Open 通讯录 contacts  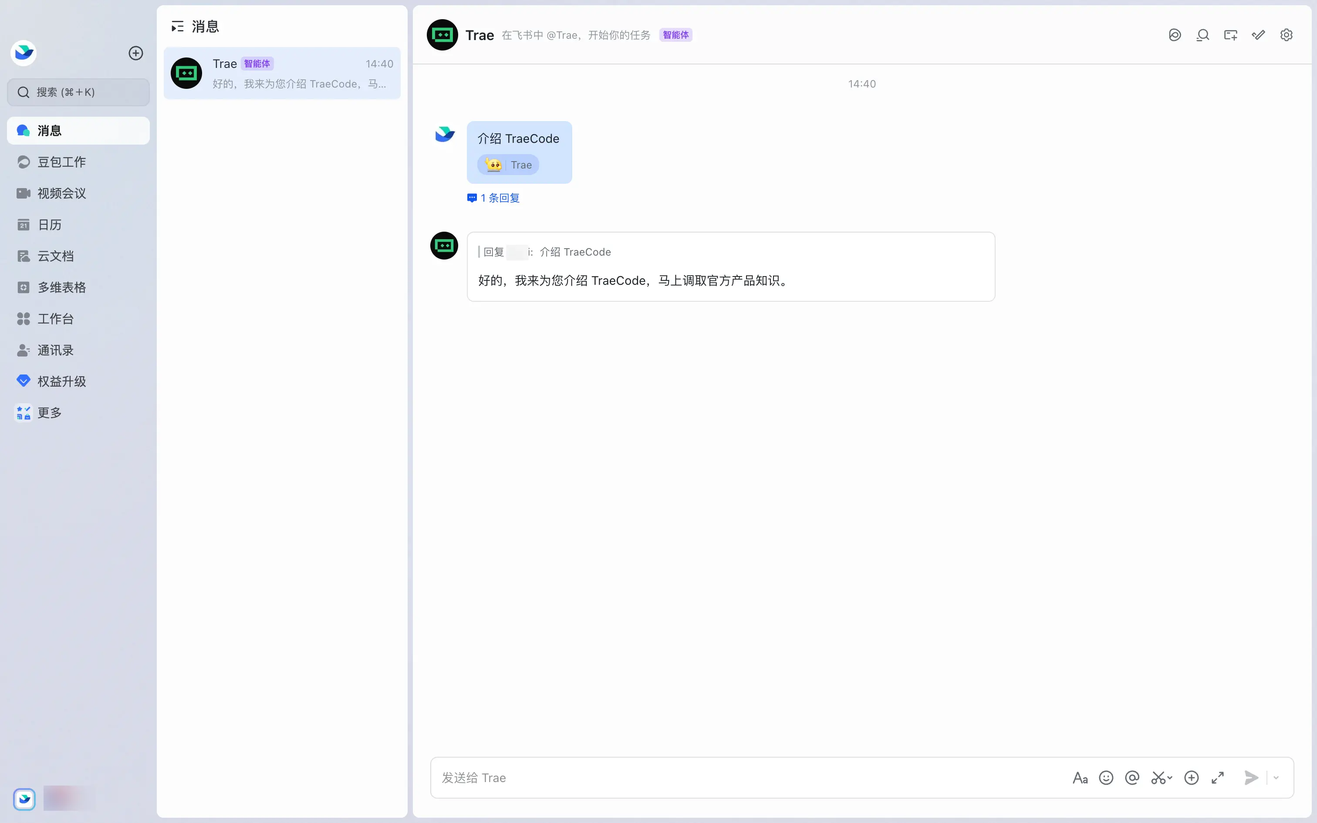78,350
